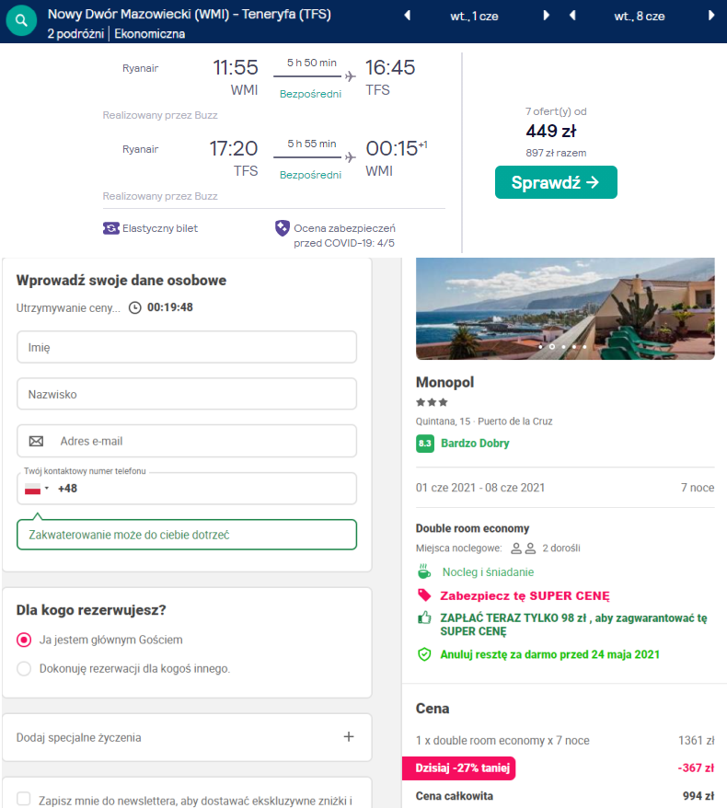Click the Monopol hotel photo
727x808 pixels.
pyautogui.click(x=565, y=308)
